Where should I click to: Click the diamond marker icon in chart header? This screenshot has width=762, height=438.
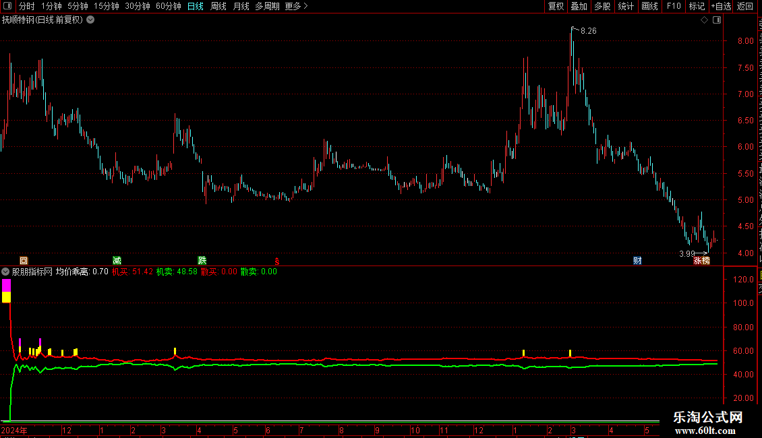[704, 20]
